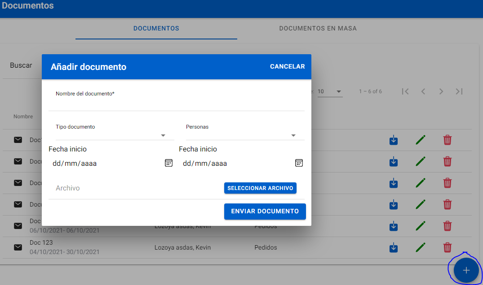
Task: Click the Seleccionar archivo button
Action: click(260, 188)
